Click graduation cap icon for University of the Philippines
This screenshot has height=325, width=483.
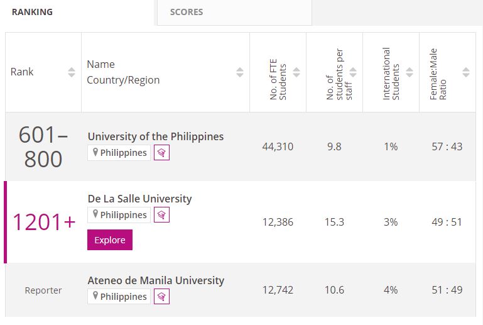[161, 153]
